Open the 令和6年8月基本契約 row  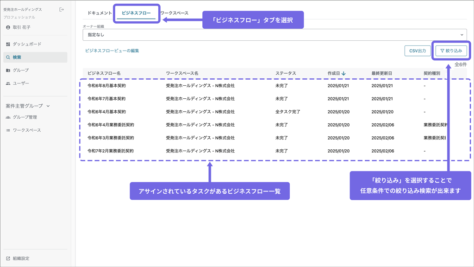[275, 86]
